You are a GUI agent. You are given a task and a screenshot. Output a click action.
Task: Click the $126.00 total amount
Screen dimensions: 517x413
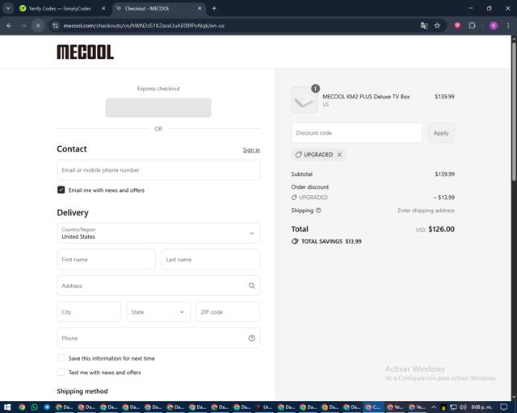click(441, 229)
